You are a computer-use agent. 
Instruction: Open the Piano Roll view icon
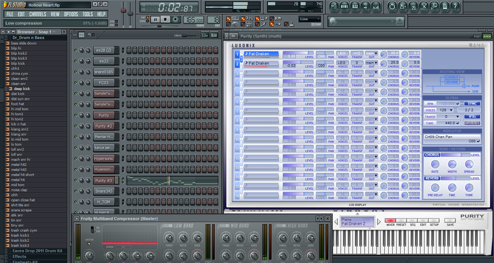point(355,6)
